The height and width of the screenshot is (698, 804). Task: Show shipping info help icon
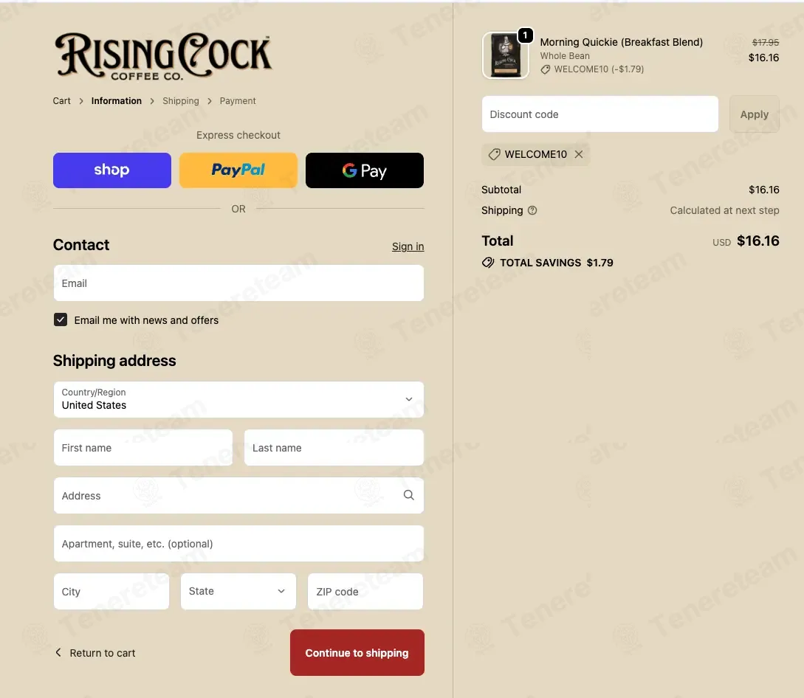coord(532,210)
